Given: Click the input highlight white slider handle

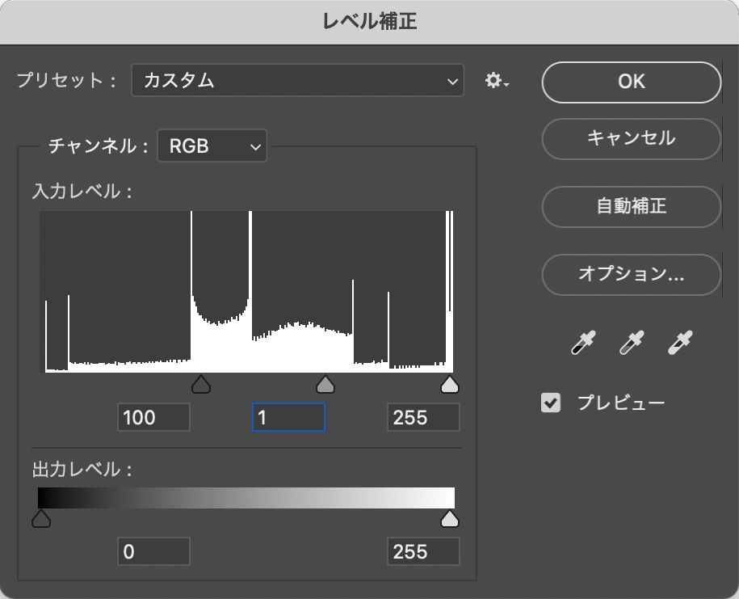Looking at the screenshot, I should tap(450, 384).
